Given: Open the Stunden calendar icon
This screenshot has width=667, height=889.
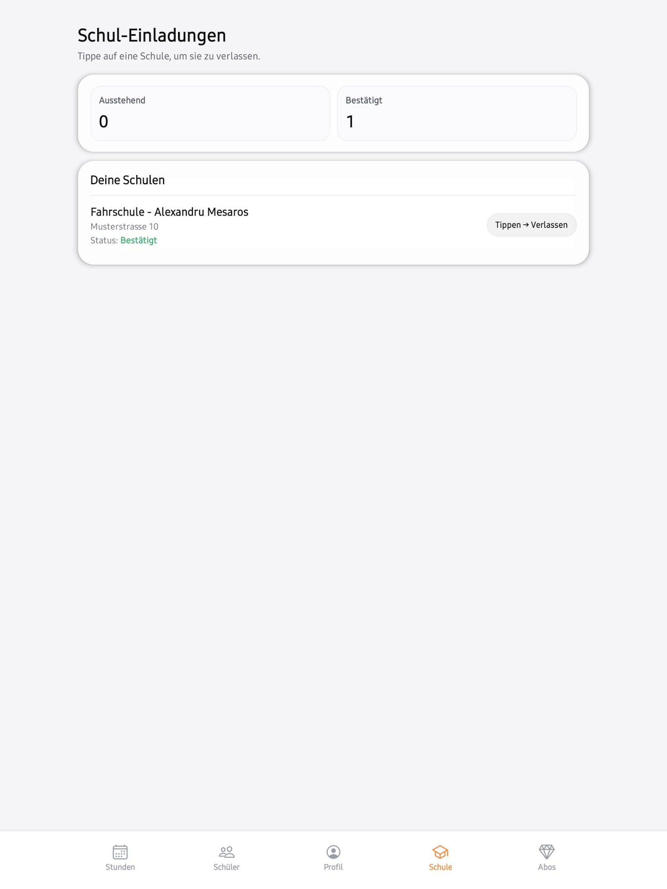Looking at the screenshot, I should pyautogui.click(x=120, y=852).
